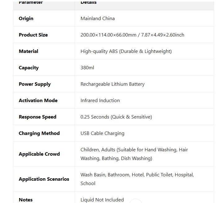Screen dimensions: 219x203
Task: Click the product dimensions in mm and inch
Action: 132,35
